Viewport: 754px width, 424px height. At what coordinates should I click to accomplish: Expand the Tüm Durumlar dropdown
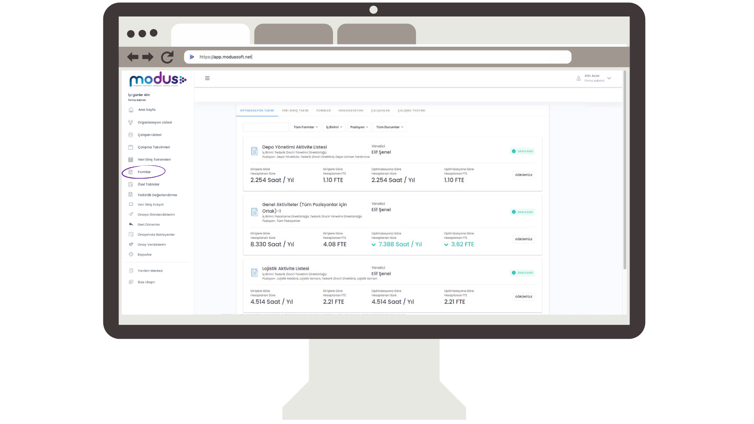389,127
